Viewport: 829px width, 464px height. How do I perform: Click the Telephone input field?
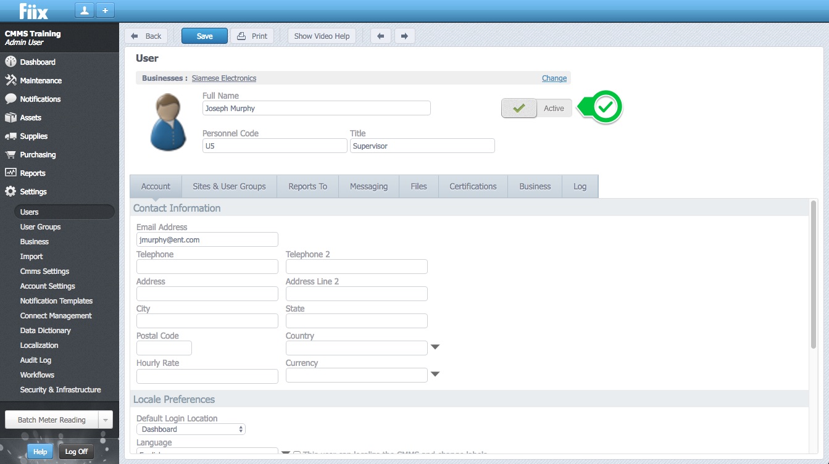(207, 267)
